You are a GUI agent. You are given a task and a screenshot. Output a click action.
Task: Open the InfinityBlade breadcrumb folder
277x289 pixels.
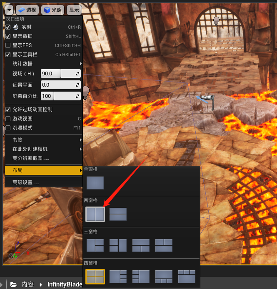[x=65, y=284]
